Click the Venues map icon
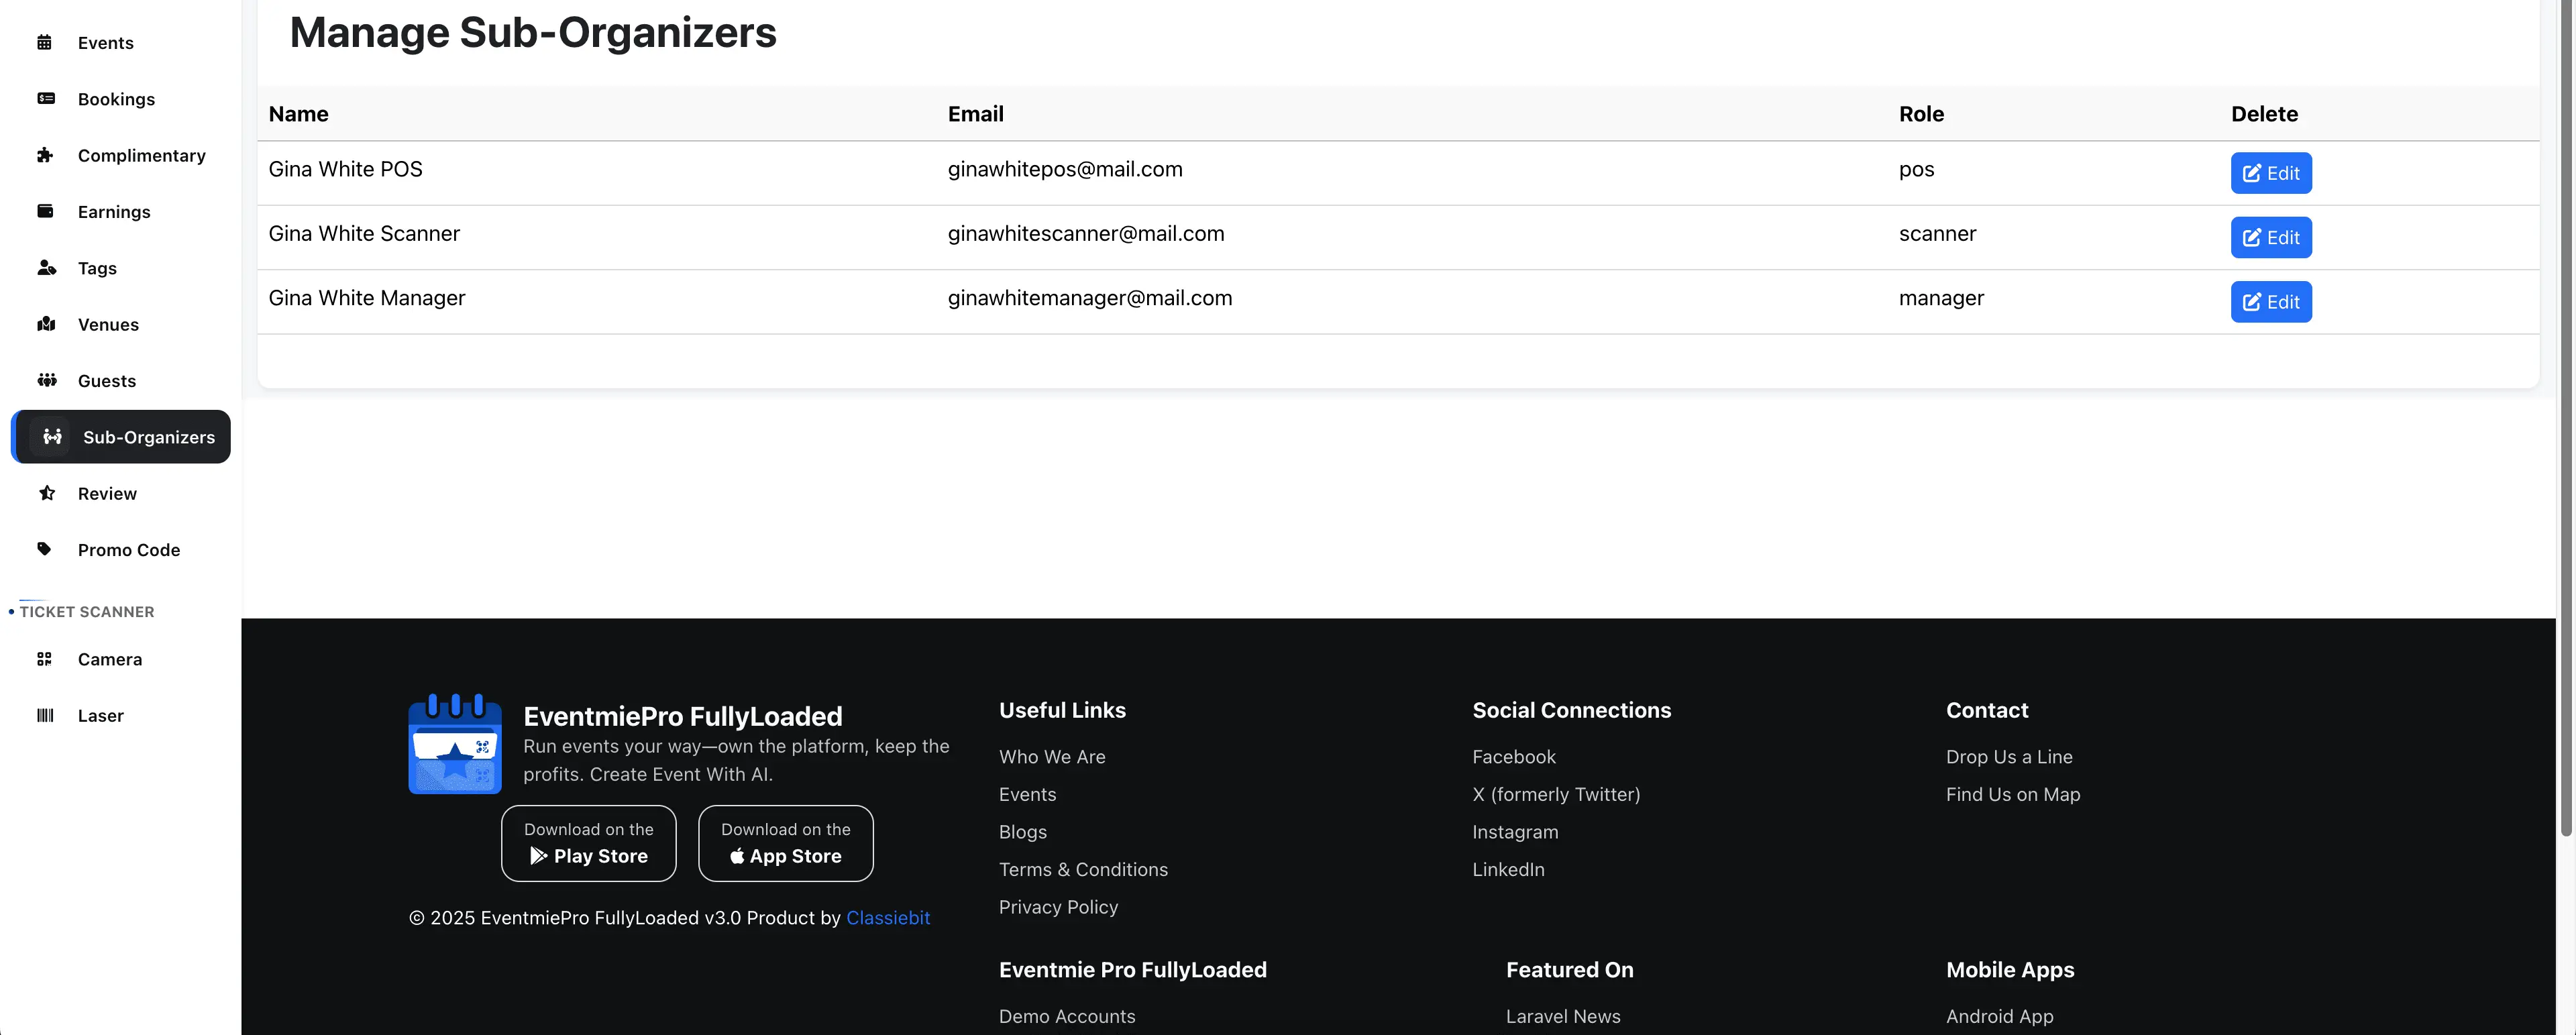 (x=46, y=324)
